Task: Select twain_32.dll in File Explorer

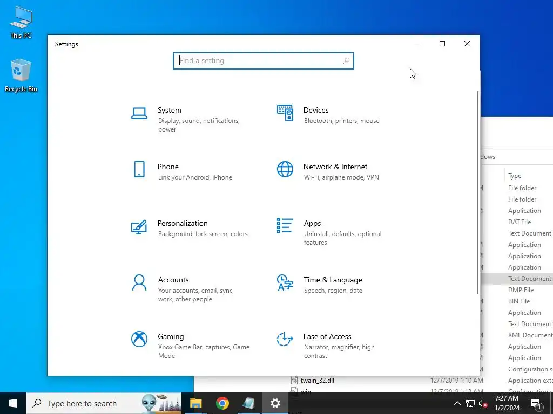Action: 318,380
